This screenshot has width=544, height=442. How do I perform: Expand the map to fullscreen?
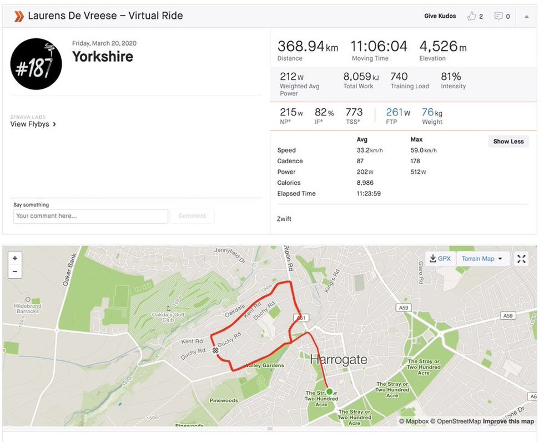pyautogui.click(x=521, y=259)
